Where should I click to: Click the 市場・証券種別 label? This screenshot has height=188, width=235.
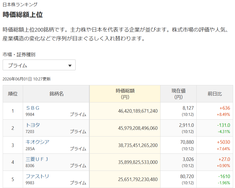point(19,54)
